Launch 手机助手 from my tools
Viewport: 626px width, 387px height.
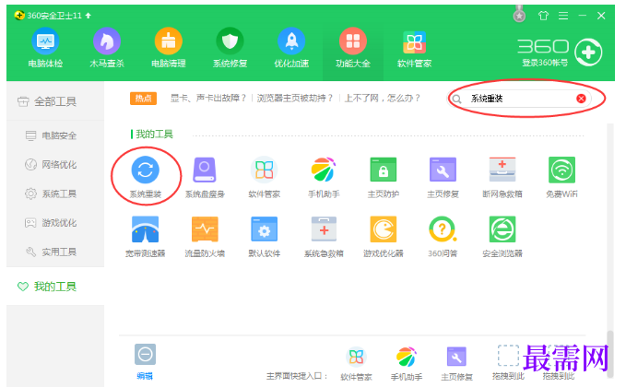tap(324, 177)
